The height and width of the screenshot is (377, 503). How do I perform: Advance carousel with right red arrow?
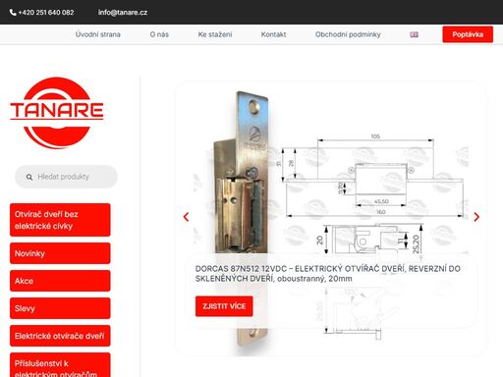click(476, 217)
